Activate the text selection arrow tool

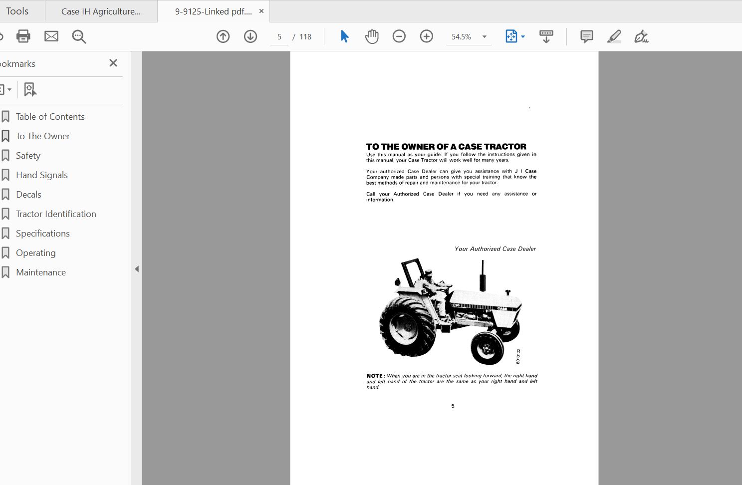click(x=344, y=36)
